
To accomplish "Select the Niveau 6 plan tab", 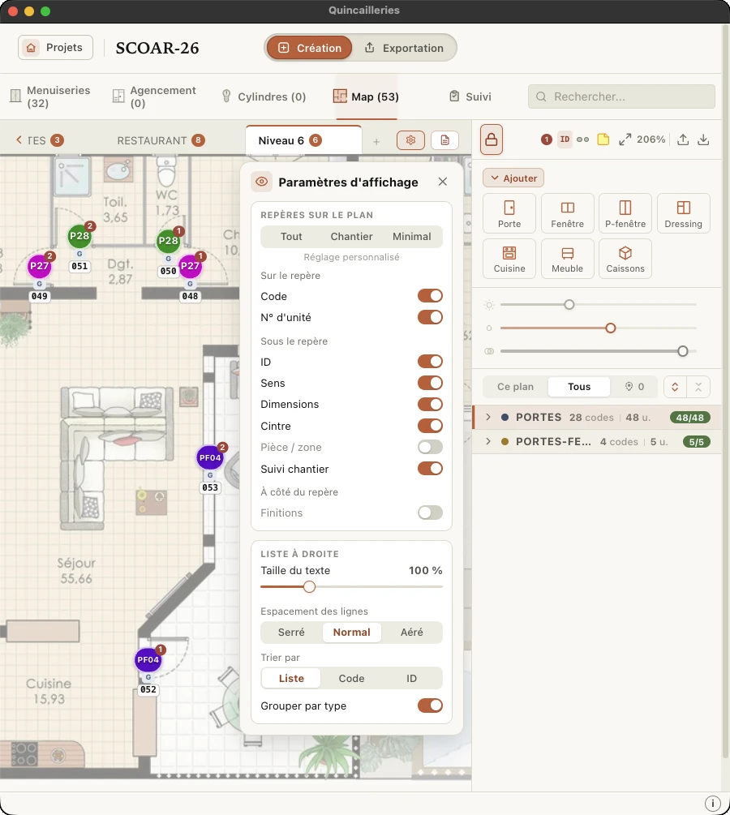I will (303, 140).
